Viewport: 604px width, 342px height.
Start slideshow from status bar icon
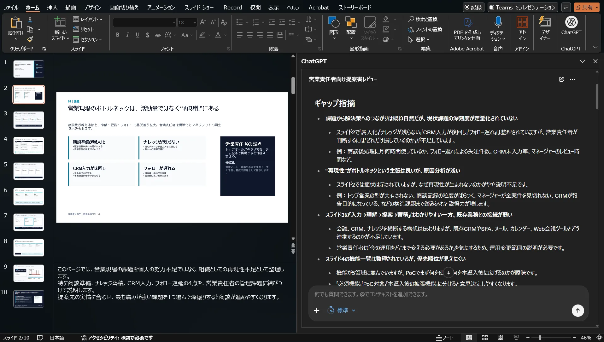[516, 338]
